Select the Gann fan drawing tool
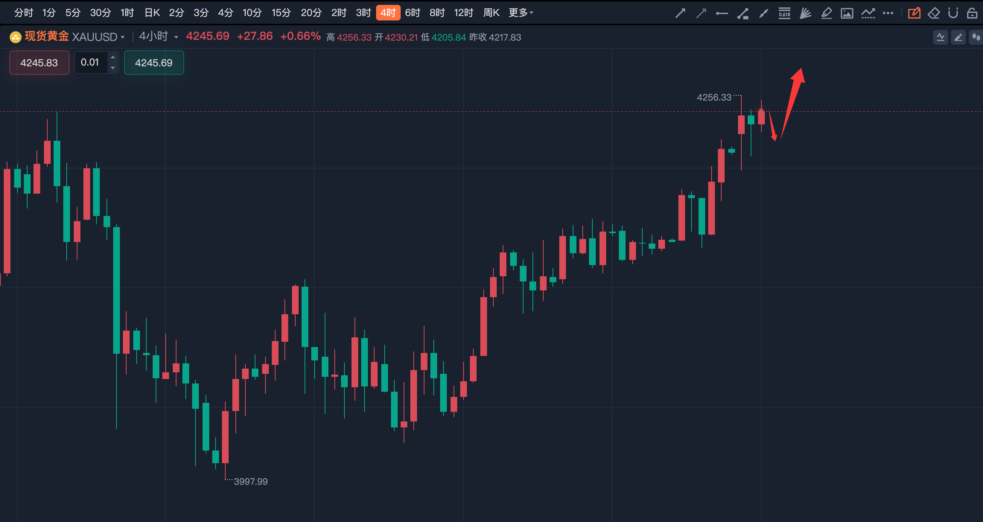 pos(805,13)
